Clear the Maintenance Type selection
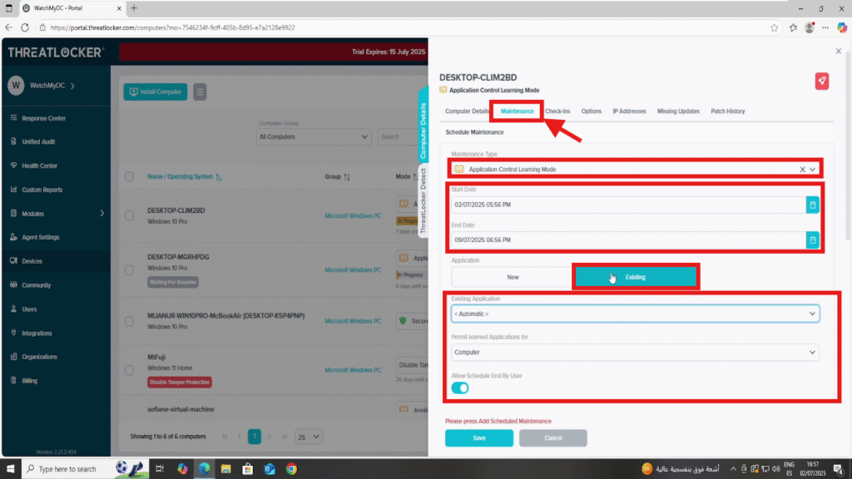Viewport: 852px width, 479px height. click(802, 170)
